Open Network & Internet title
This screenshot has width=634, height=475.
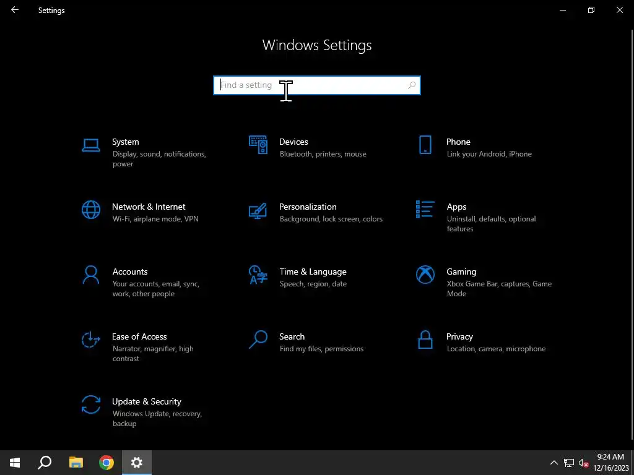click(149, 207)
